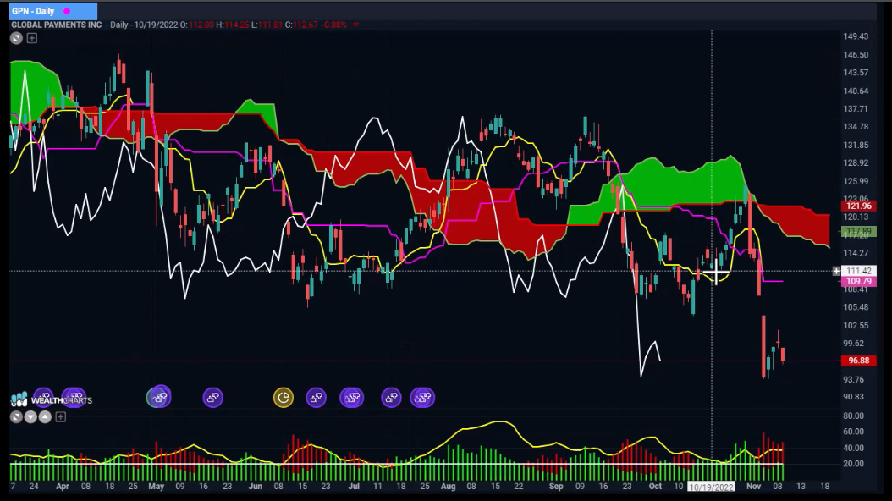
Task: Open the purple marker above July 25 label
Action: 422,397
